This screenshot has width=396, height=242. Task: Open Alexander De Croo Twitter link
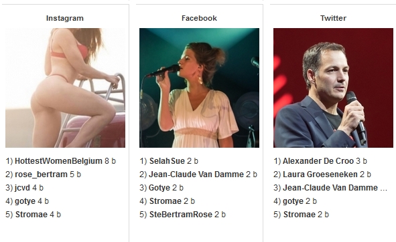pyautogui.click(x=318, y=161)
